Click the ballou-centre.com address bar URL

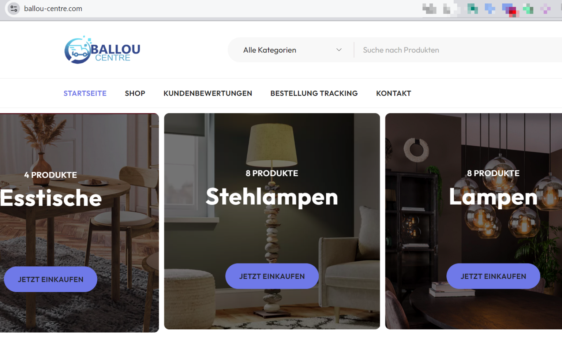click(53, 8)
